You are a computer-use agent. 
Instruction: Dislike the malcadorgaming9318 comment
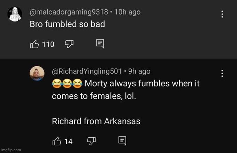pos(69,44)
